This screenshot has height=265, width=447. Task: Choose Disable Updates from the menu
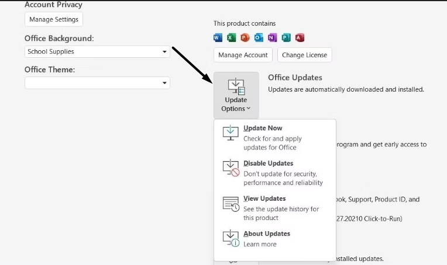tap(275, 173)
